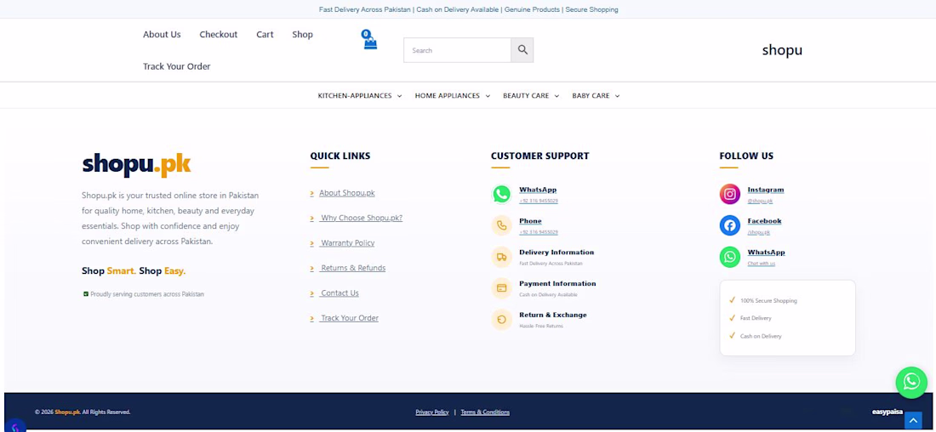The width and height of the screenshot is (936, 432).
Task: Click the phone number under the Phone heading
Action: coord(539,232)
